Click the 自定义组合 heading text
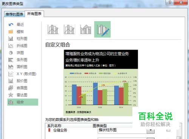 tap(58, 45)
